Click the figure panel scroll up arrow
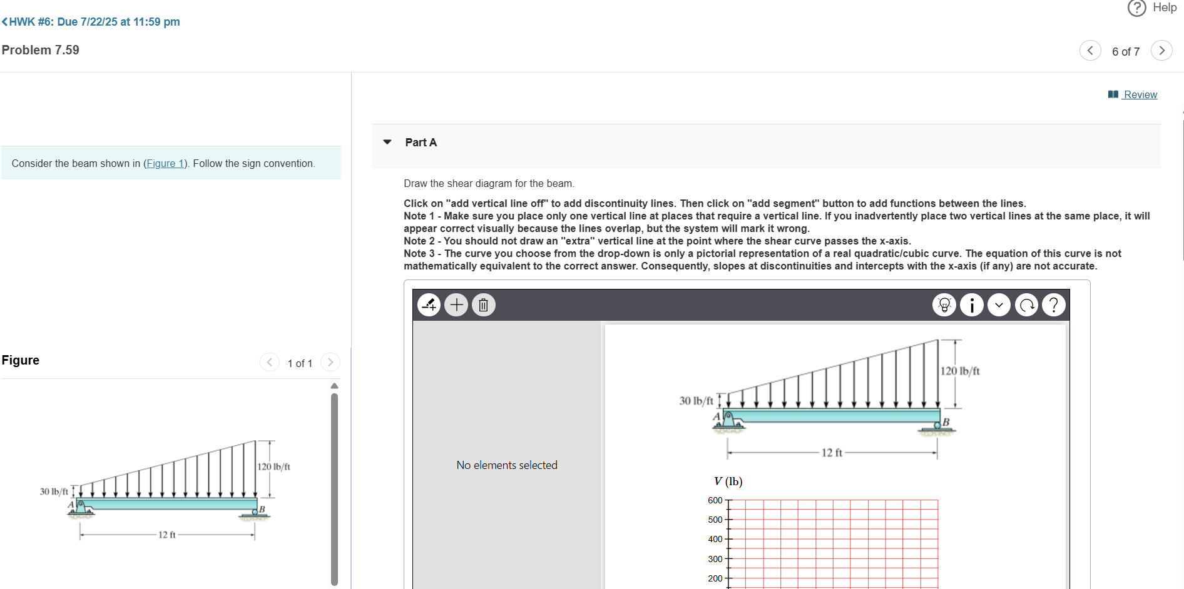The image size is (1184, 589). pyautogui.click(x=334, y=386)
